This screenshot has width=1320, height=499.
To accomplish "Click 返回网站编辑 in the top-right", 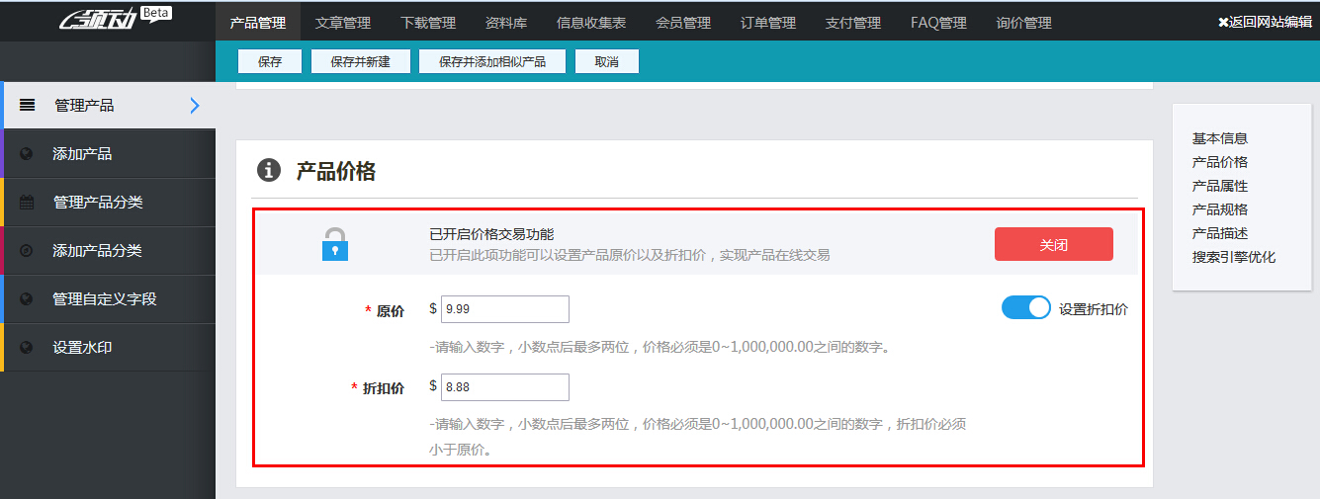I will (1265, 22).
